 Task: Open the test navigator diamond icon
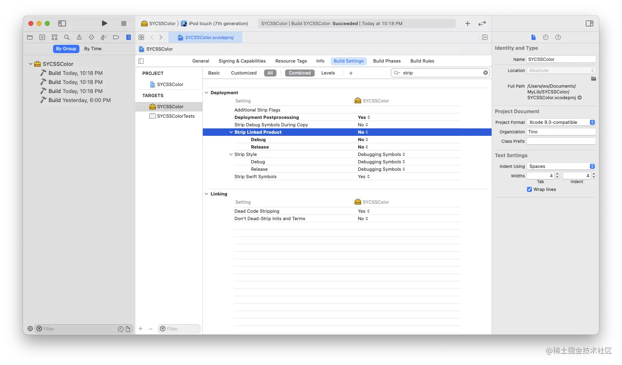tap(91, 37)
